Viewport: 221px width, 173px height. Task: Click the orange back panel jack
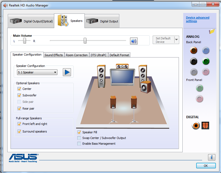[194, 50]
